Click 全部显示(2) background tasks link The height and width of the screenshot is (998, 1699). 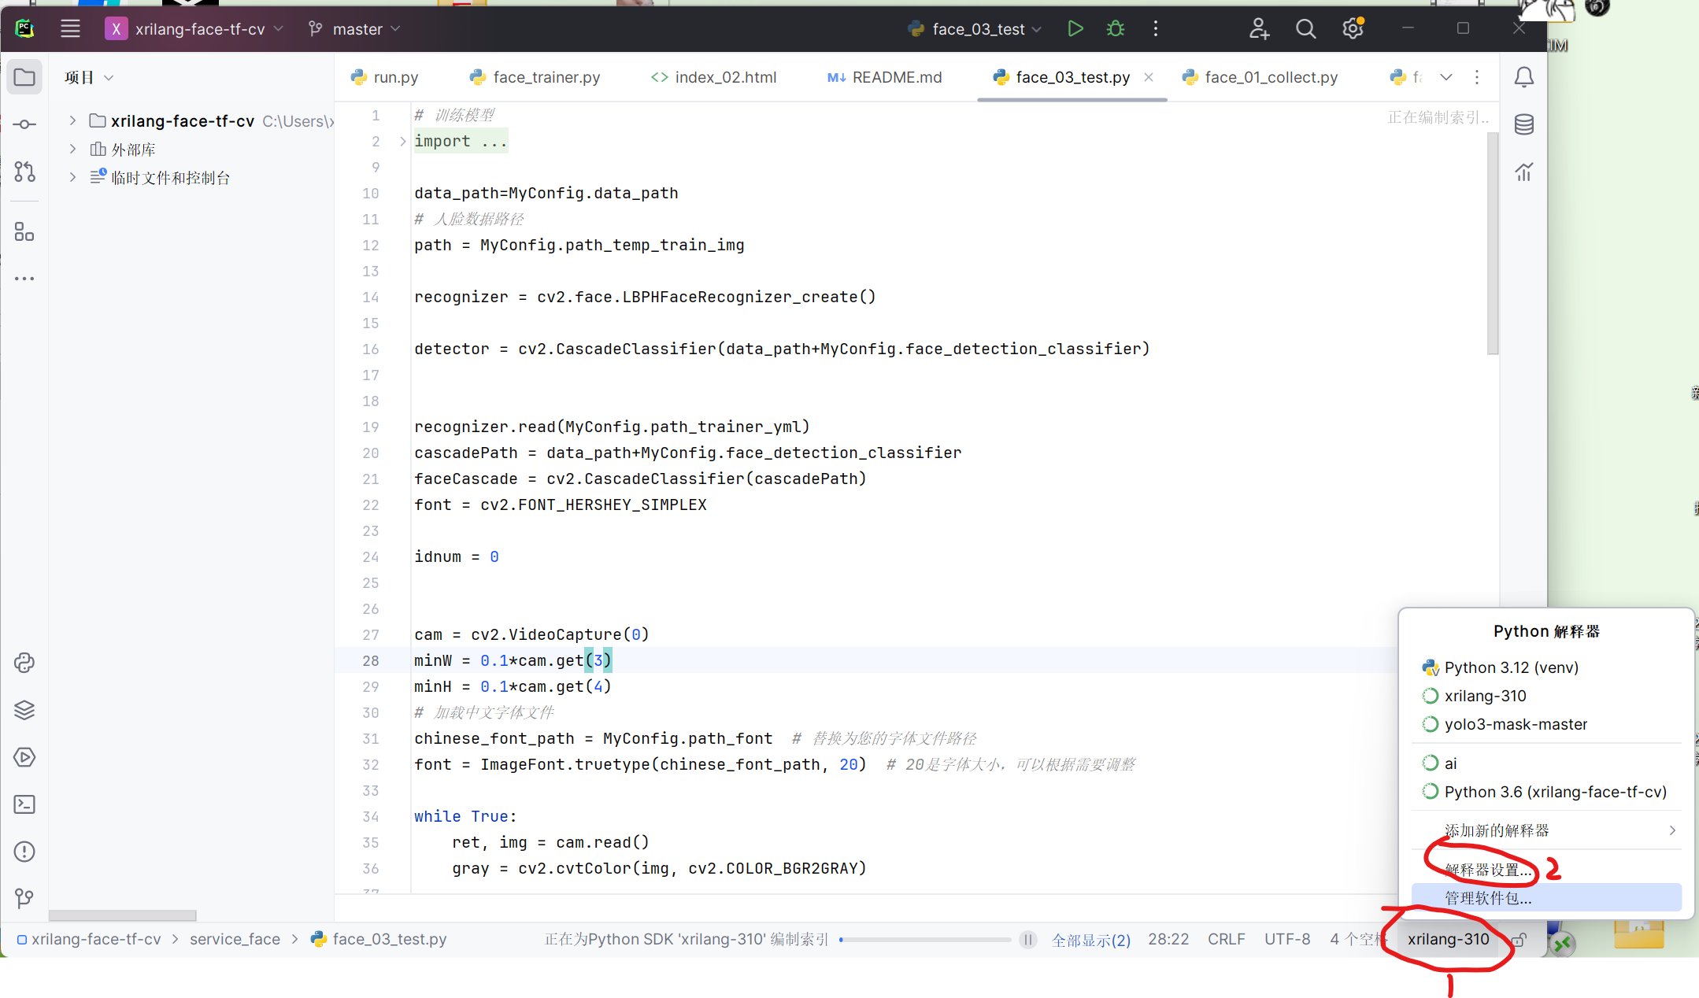pyautogui.click(x=1090, y=940)
